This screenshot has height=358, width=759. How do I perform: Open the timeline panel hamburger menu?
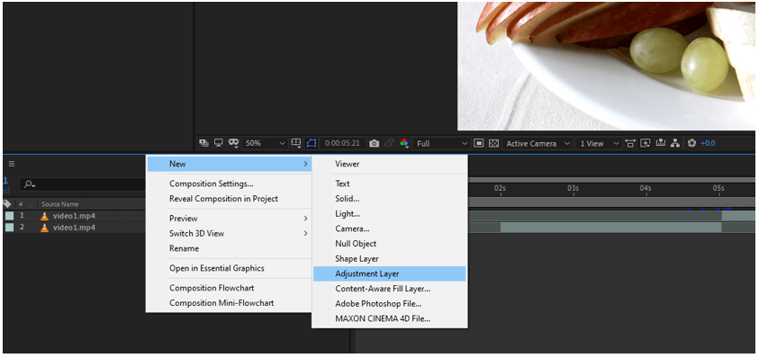(x=11, y=164)
